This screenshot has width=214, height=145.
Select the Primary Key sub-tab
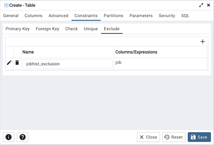point(18,29)
